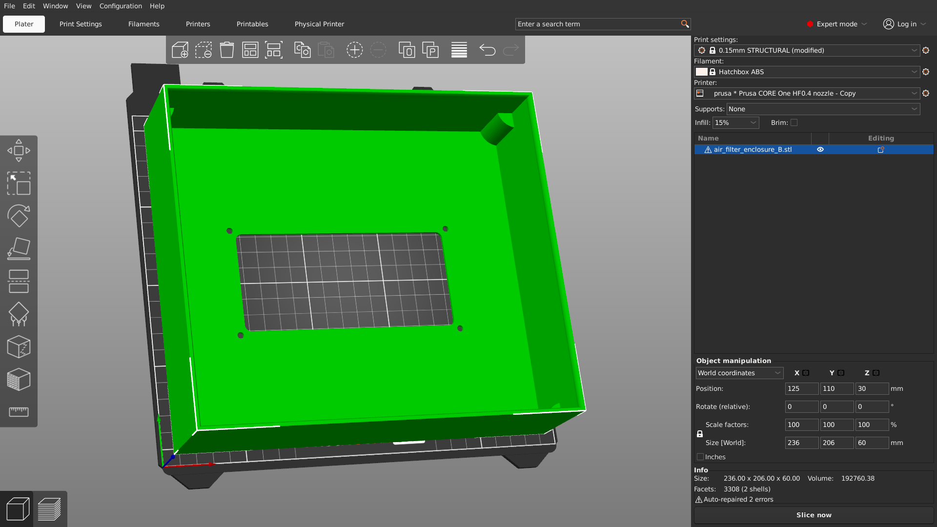
Task: Switch to the Print Settings tab
Action: coord(81,24)
